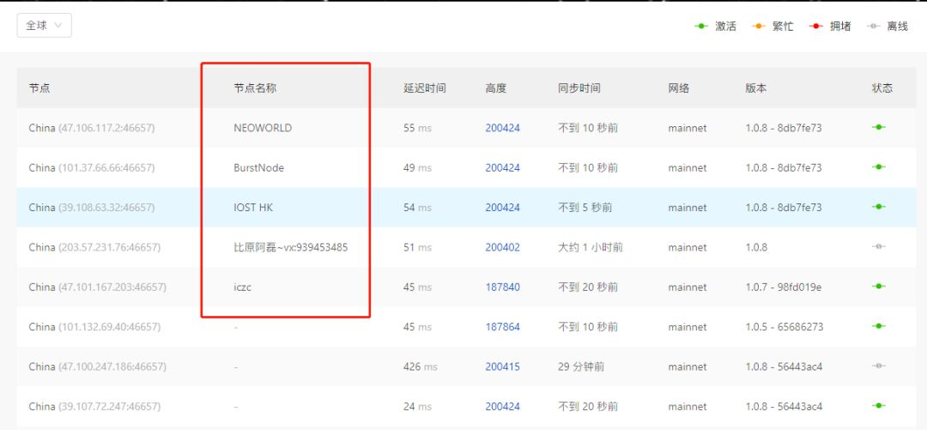Click the 同步时间 column header
The height and width of the screenshot is (430, 927).
pos(579,88)
